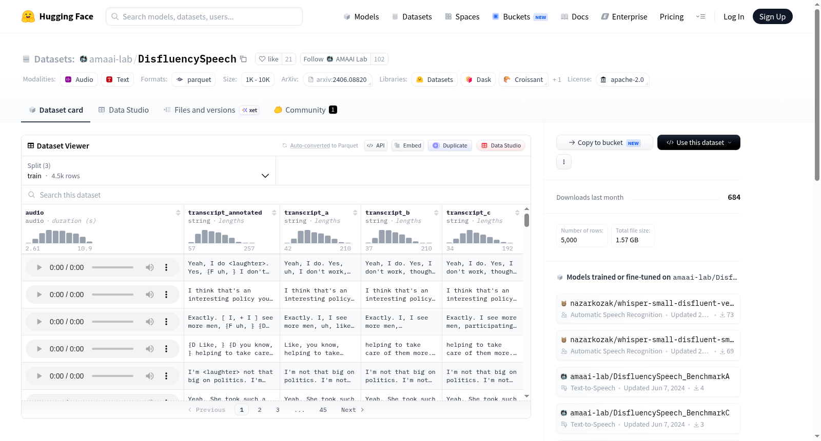Jump to page 45

323,410
